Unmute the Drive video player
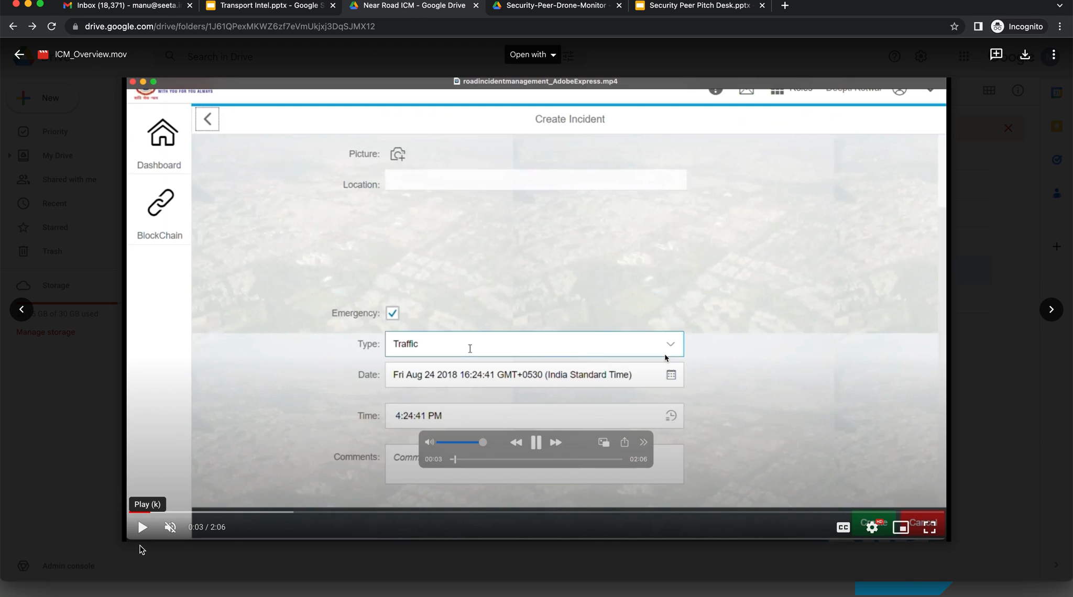The width and height of the screenshot is (1073, 597). [170, 527]
